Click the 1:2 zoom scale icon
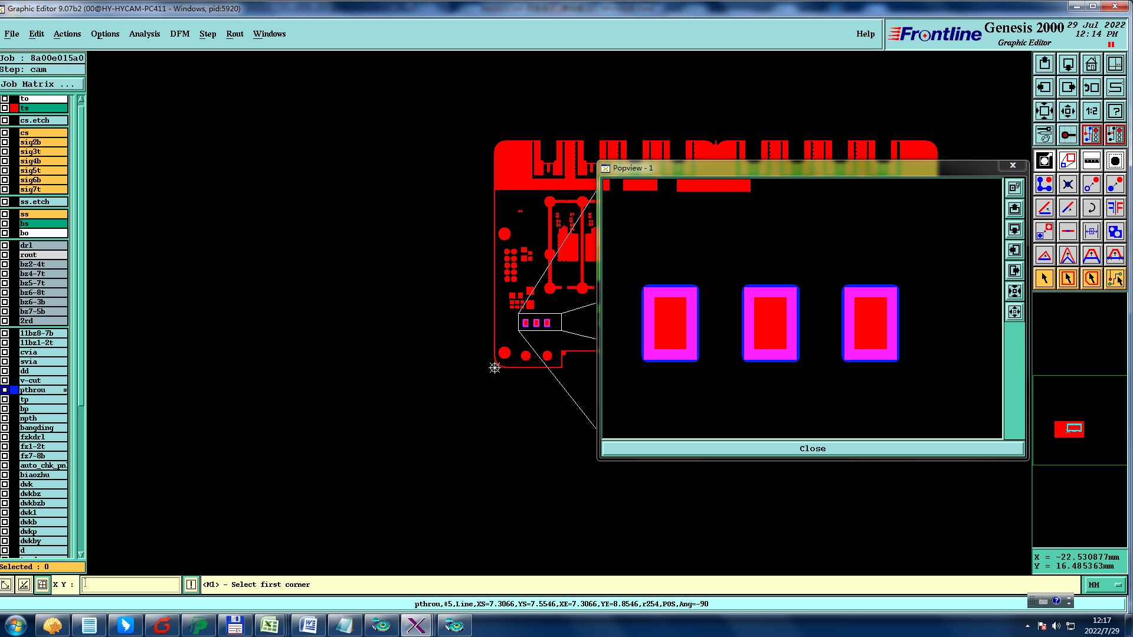 (1091, 111)
